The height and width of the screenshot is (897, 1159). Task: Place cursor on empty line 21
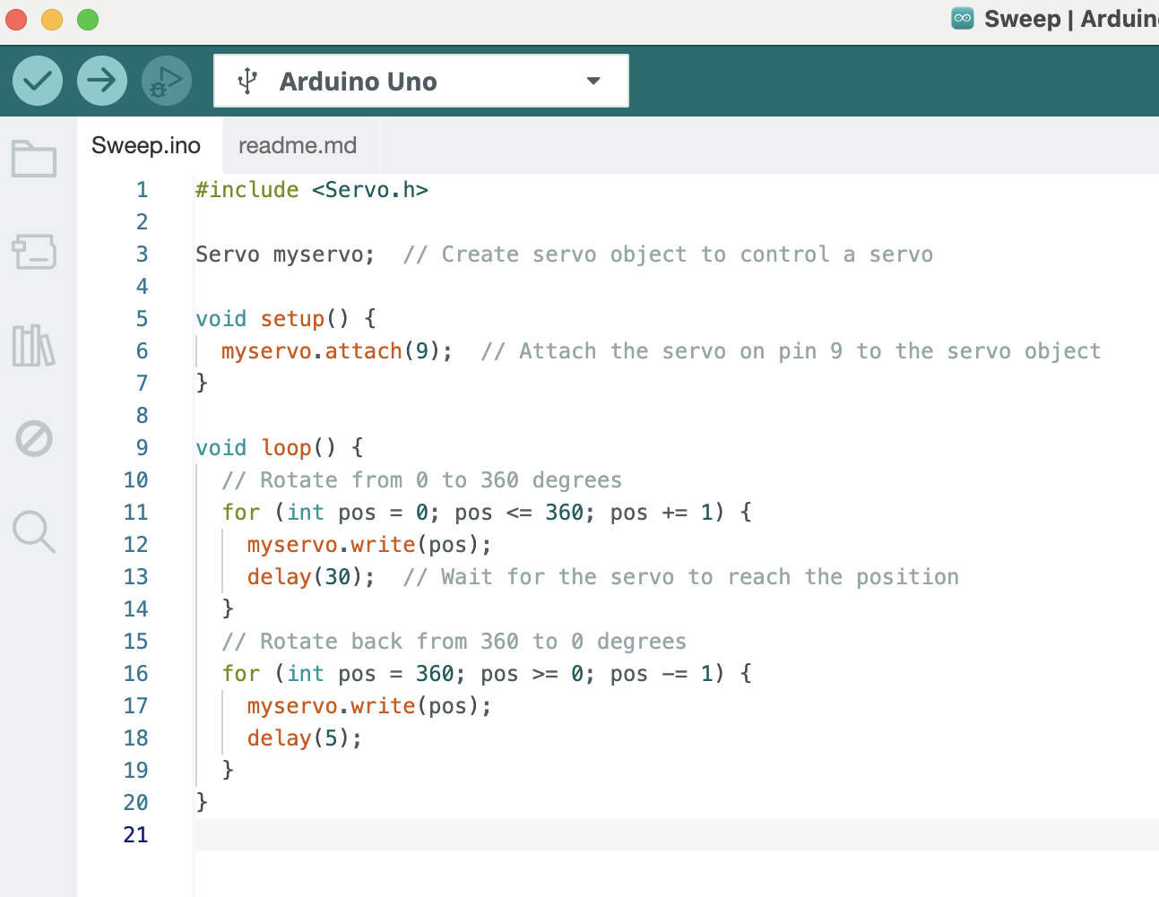[676, 835]
